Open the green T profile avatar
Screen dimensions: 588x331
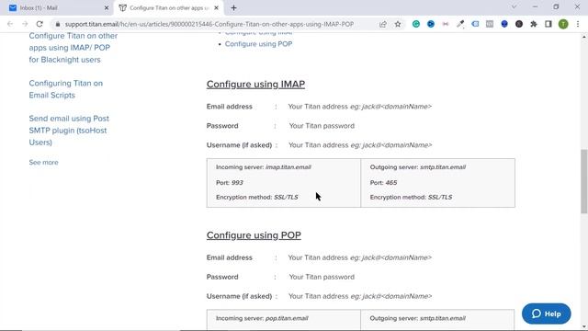[x=563, y=24]
